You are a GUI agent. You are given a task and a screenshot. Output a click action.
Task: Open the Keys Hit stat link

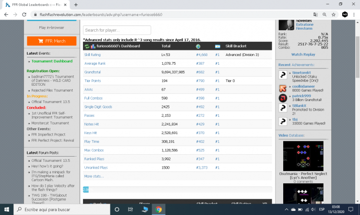(90, 133)
